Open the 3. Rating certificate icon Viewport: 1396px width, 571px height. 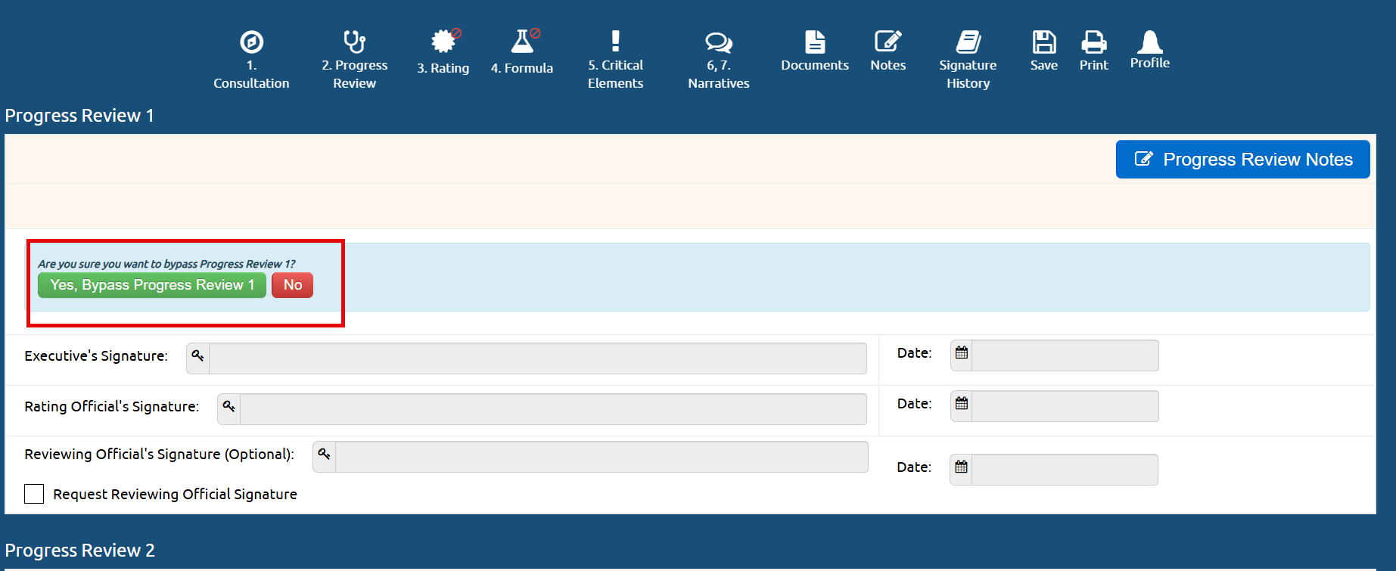[x=445, y=41]
